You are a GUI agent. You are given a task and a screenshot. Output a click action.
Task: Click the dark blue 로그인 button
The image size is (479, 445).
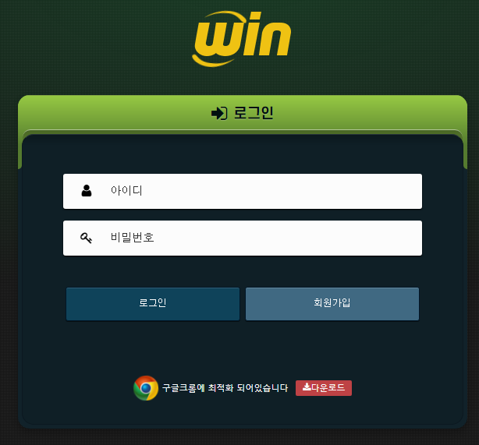click(153, 304)
